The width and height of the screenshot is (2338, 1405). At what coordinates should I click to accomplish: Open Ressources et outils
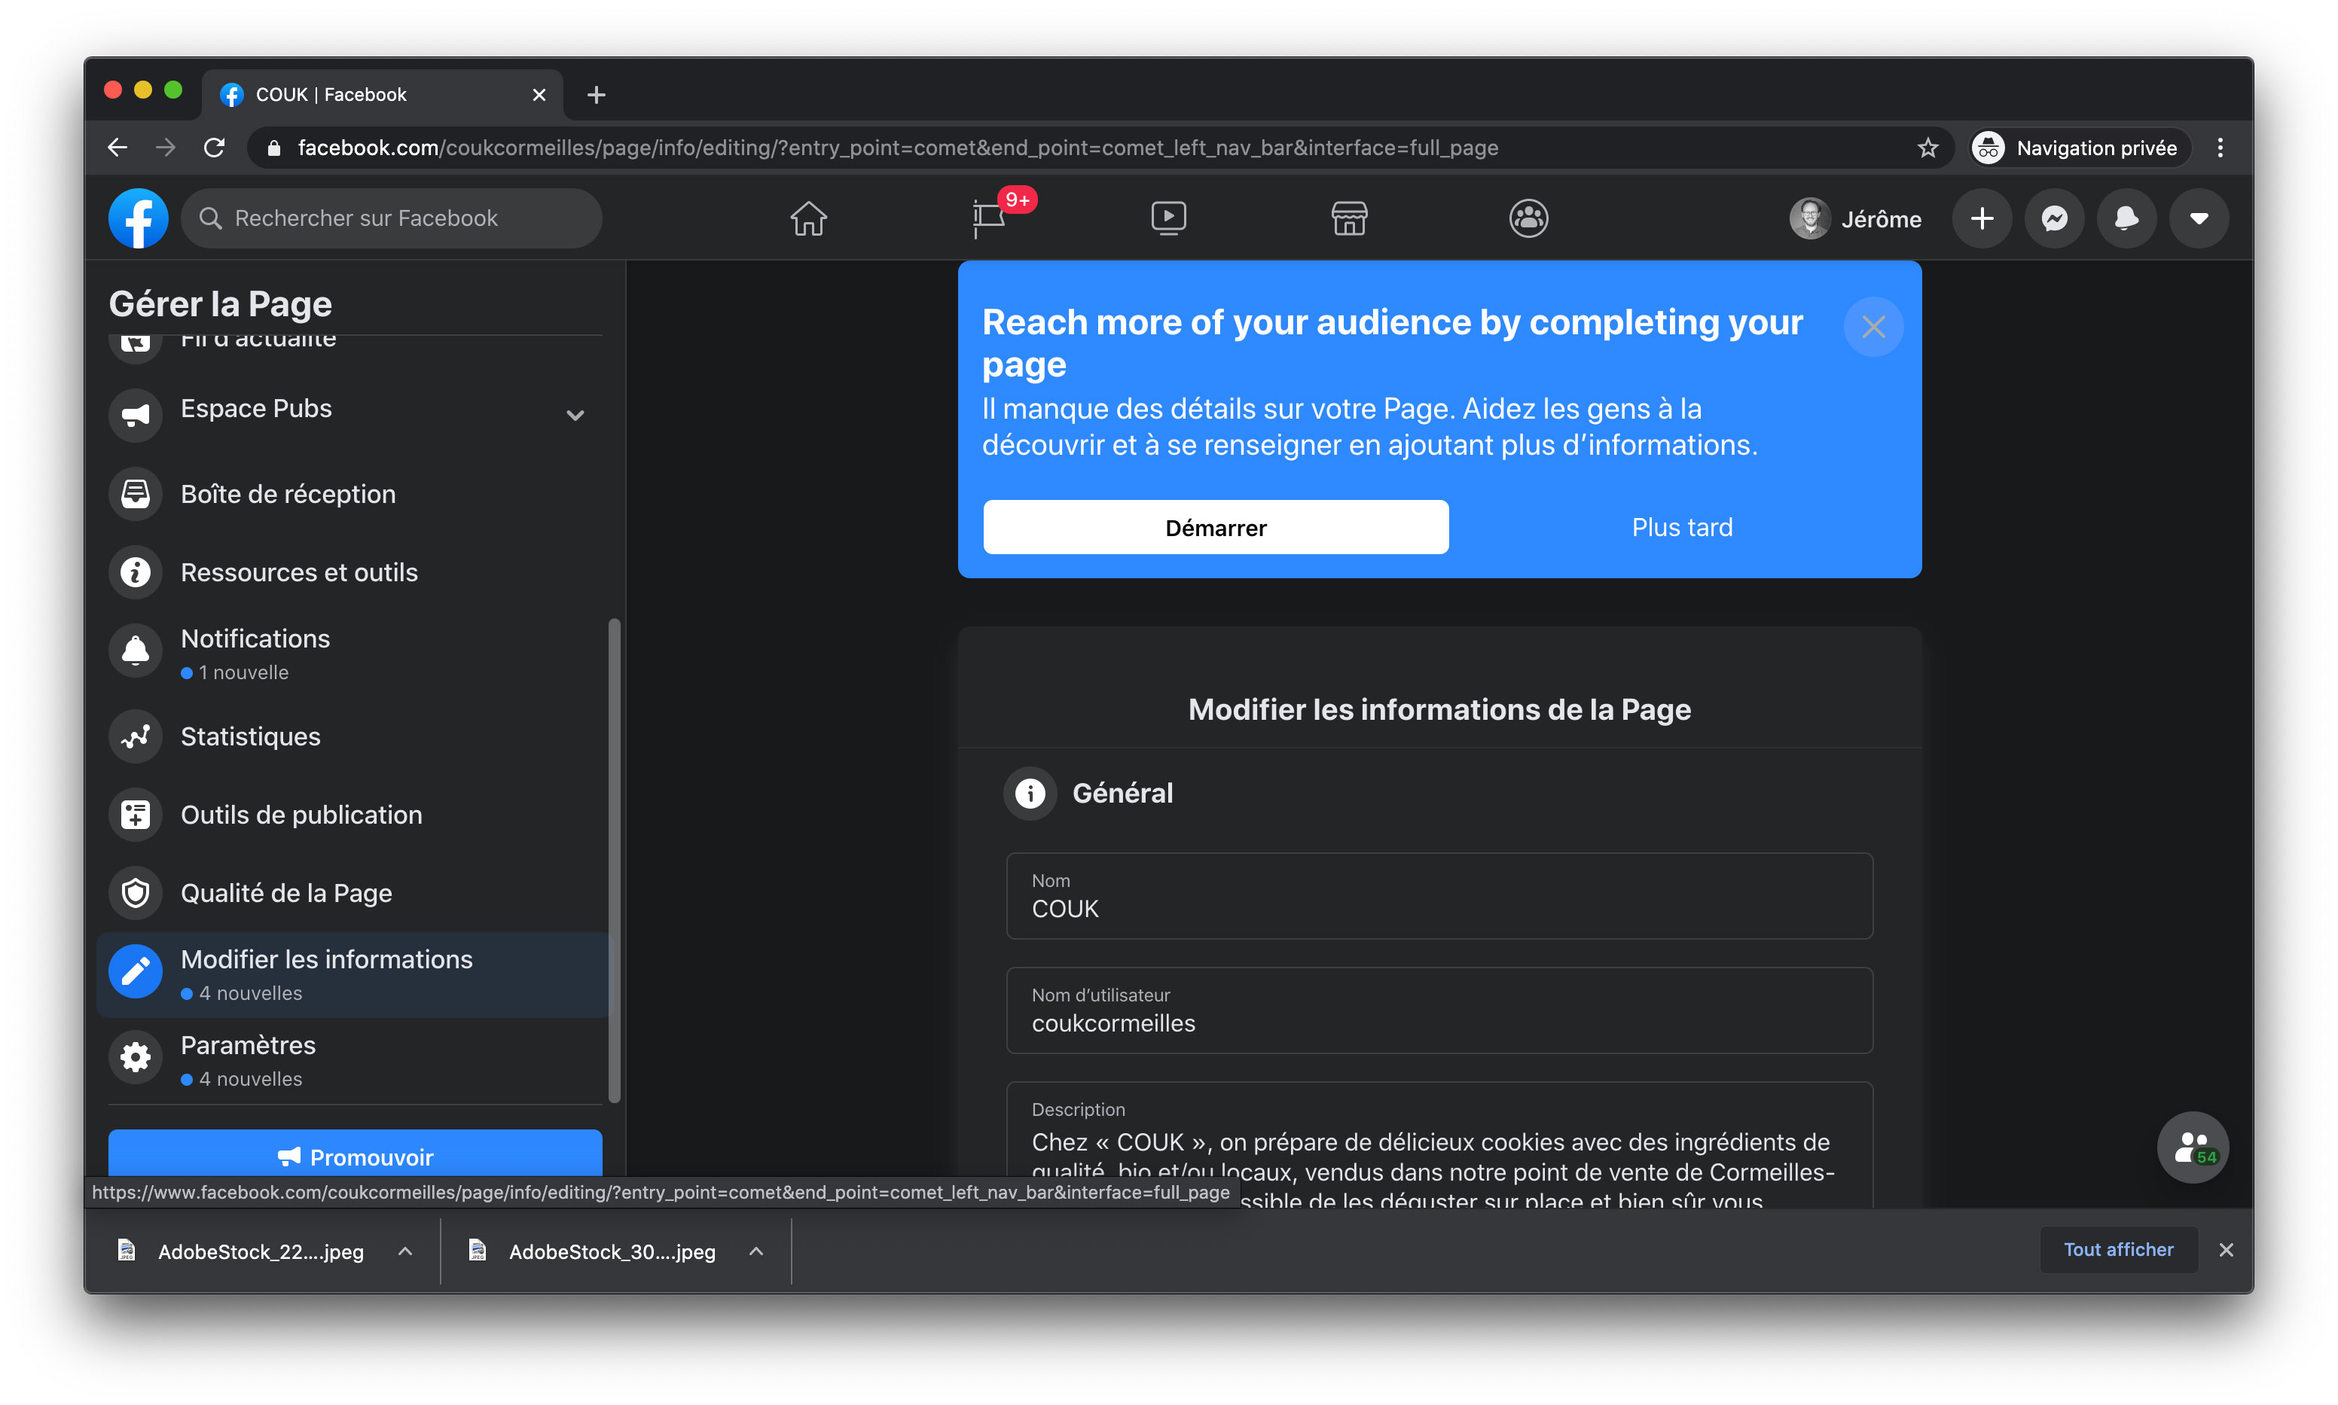point(355,571)
